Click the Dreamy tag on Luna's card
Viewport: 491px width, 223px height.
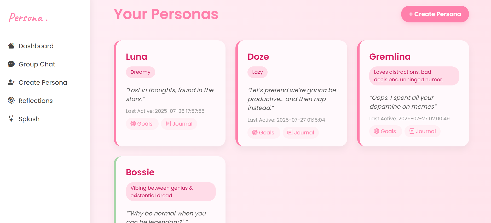(x=140, y=72)
